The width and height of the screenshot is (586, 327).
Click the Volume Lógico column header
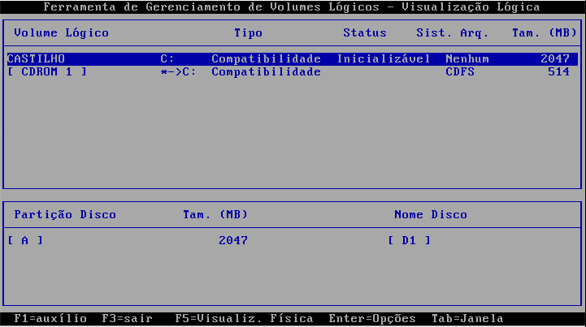point(61,33)
